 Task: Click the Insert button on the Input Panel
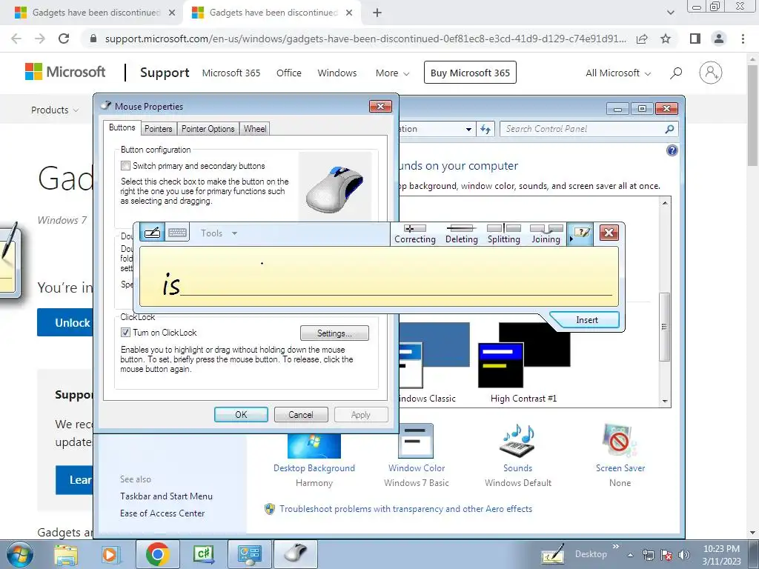[x=587, y=320]
